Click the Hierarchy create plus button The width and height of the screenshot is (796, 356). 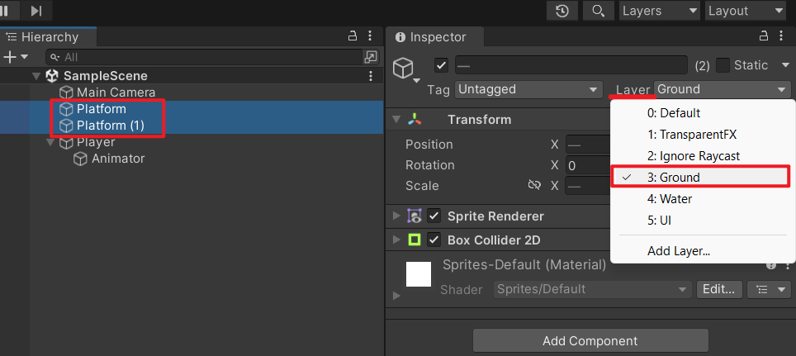(x=10, y=57)
